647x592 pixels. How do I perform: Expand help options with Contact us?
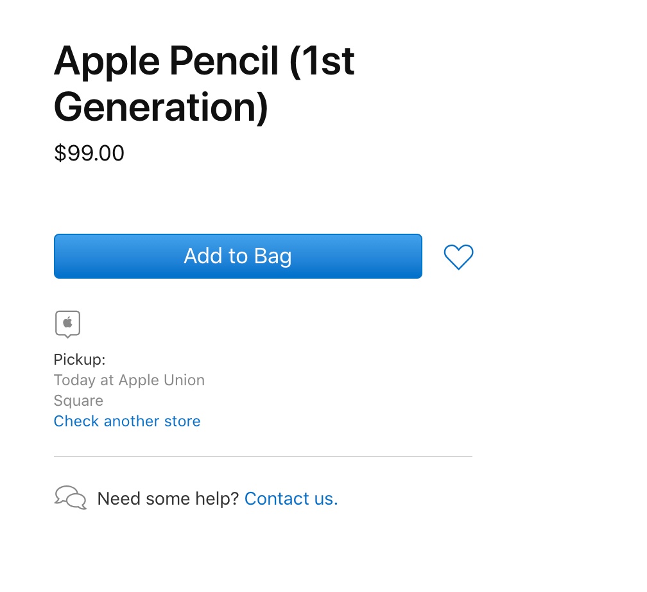290,498
